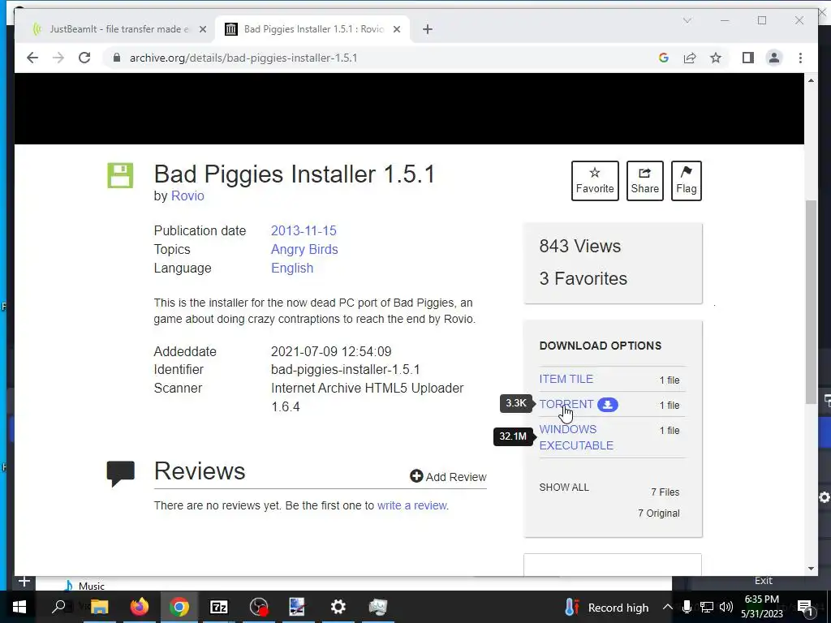
Task: Open the write a review link
Action: pyautogui.click(x=411, y=505)
